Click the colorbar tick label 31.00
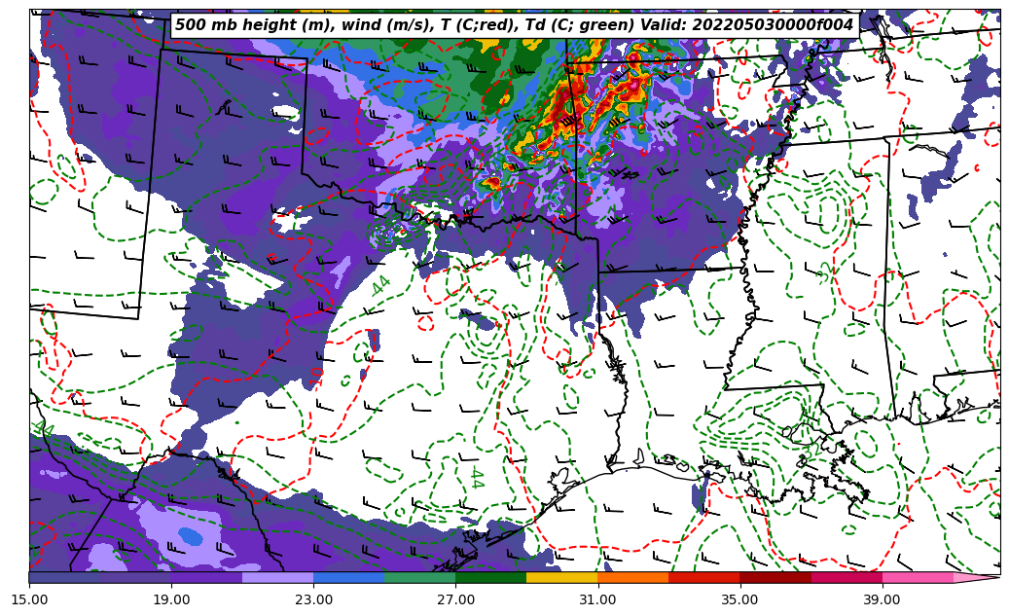The width and height of the screenshot is (1009, 616). pos(597,599)
